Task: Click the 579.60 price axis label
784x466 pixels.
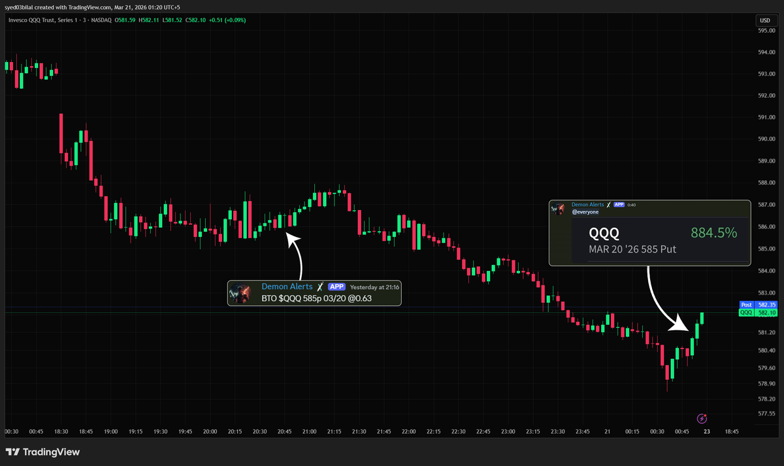Action: 766,367
